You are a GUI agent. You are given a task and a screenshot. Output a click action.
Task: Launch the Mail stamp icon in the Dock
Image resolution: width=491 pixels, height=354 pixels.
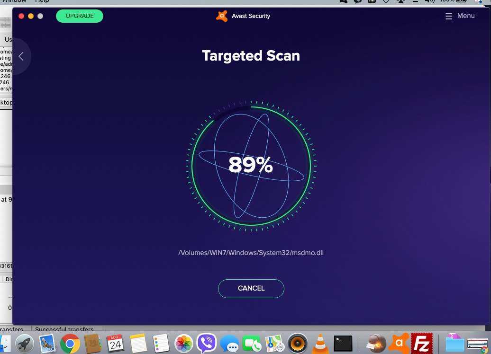[47, 344]
